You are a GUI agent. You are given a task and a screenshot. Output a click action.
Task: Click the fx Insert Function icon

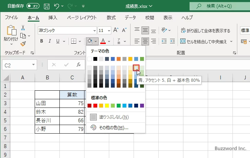78,65
